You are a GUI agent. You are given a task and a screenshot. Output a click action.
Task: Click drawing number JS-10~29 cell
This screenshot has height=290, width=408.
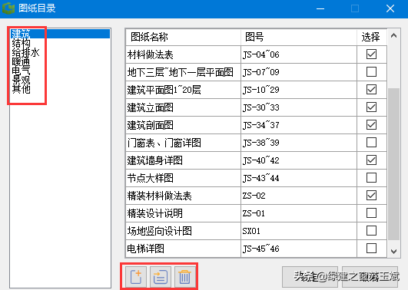point(299,90)
